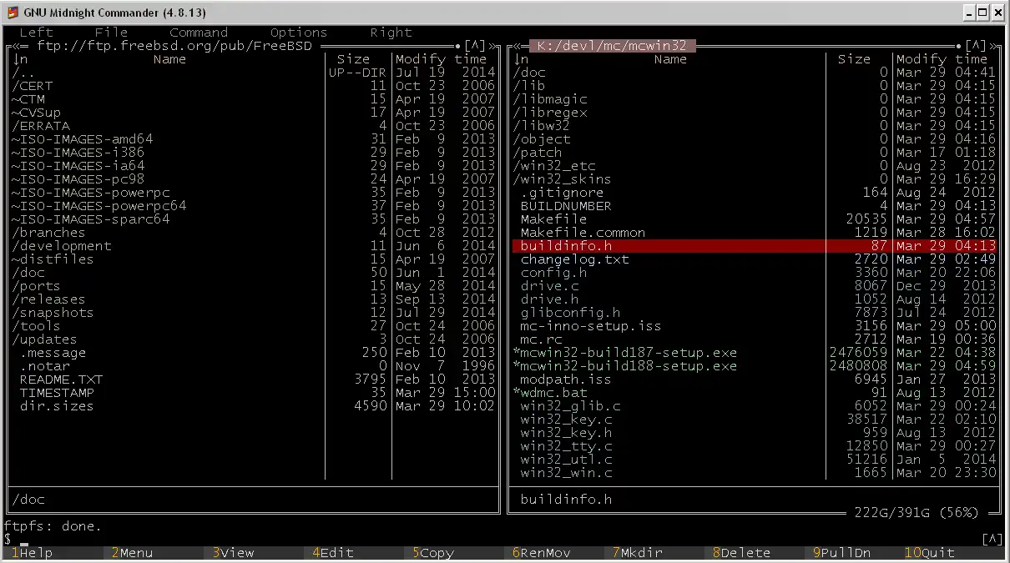Click the 9PullDn function key button
Image resolution: width=1010 pixels, height=563 pixels.
click(841, 552)
